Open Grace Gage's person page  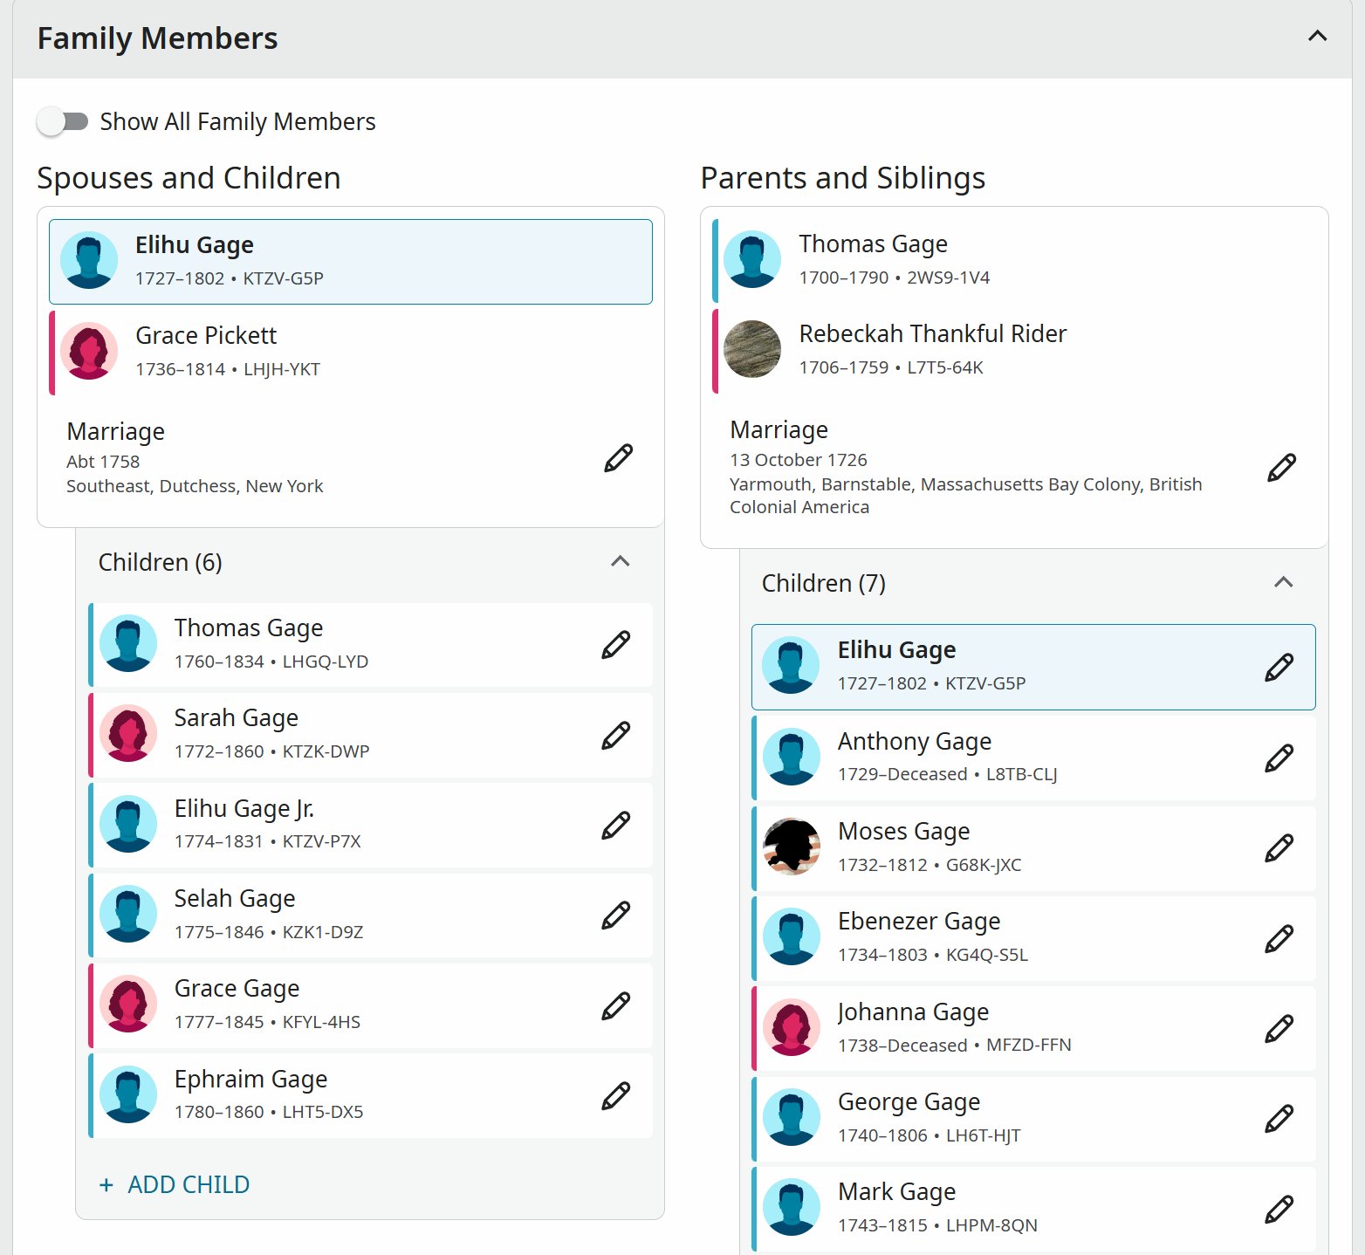click(x=237, y=988)
